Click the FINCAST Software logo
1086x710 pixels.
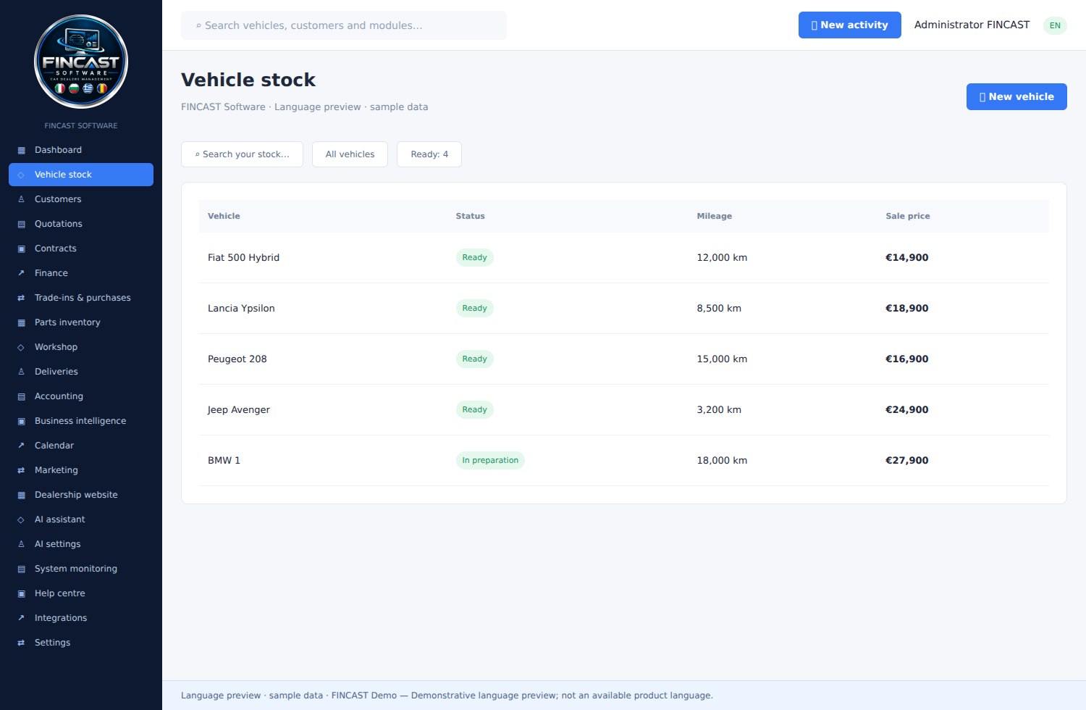coord(81,62)
